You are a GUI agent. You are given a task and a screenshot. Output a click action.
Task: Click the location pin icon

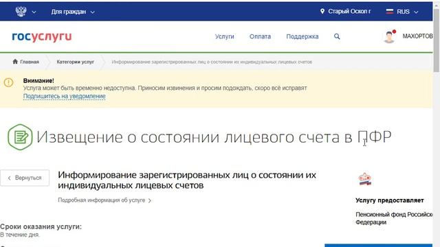coord(322,11)
